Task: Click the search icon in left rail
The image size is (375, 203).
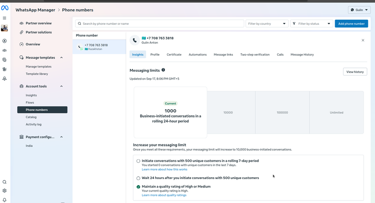Action: pyautogui.click(x=5, y=182)
